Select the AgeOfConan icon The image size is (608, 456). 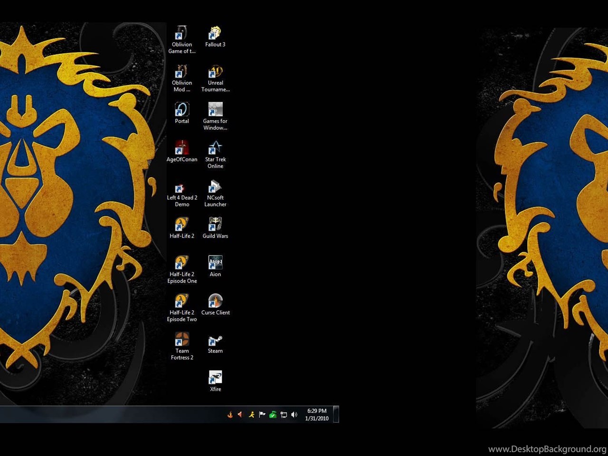[x=182, y=152]
